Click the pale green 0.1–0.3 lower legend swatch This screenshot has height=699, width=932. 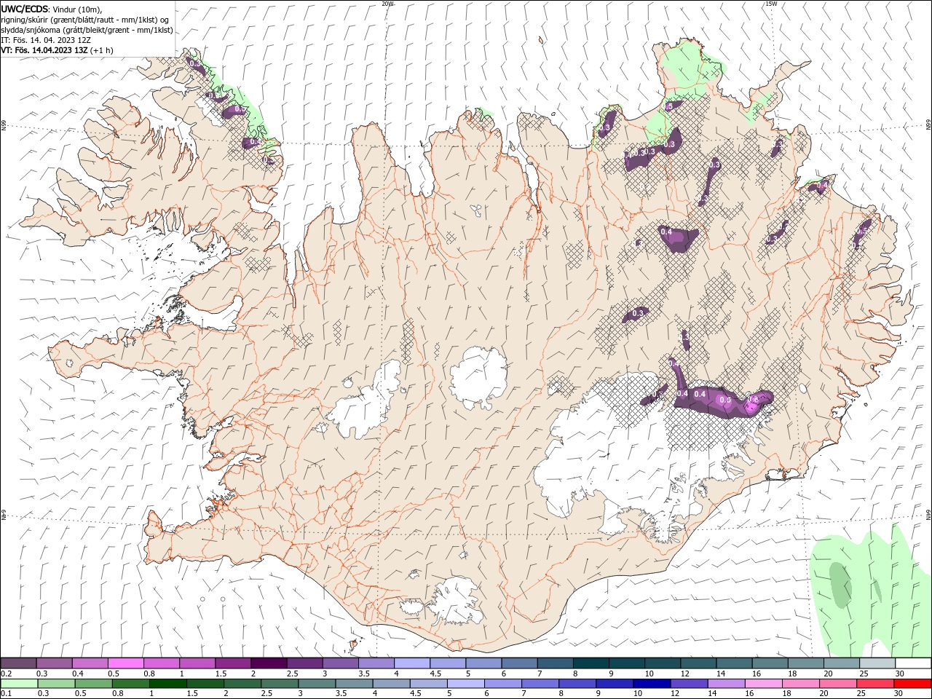19,684
